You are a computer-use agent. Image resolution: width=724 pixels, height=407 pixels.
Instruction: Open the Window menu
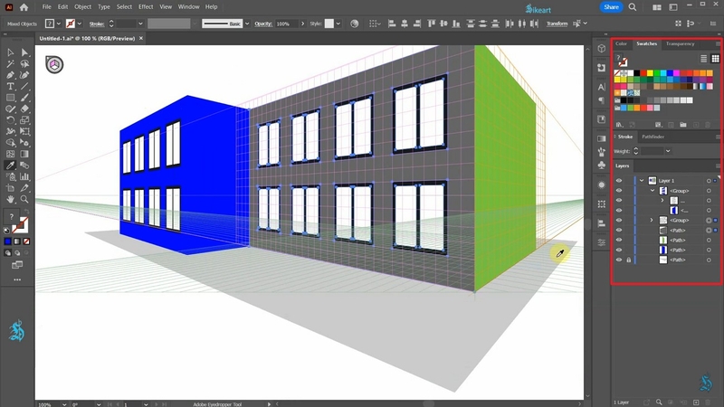(x=188, y=7)
